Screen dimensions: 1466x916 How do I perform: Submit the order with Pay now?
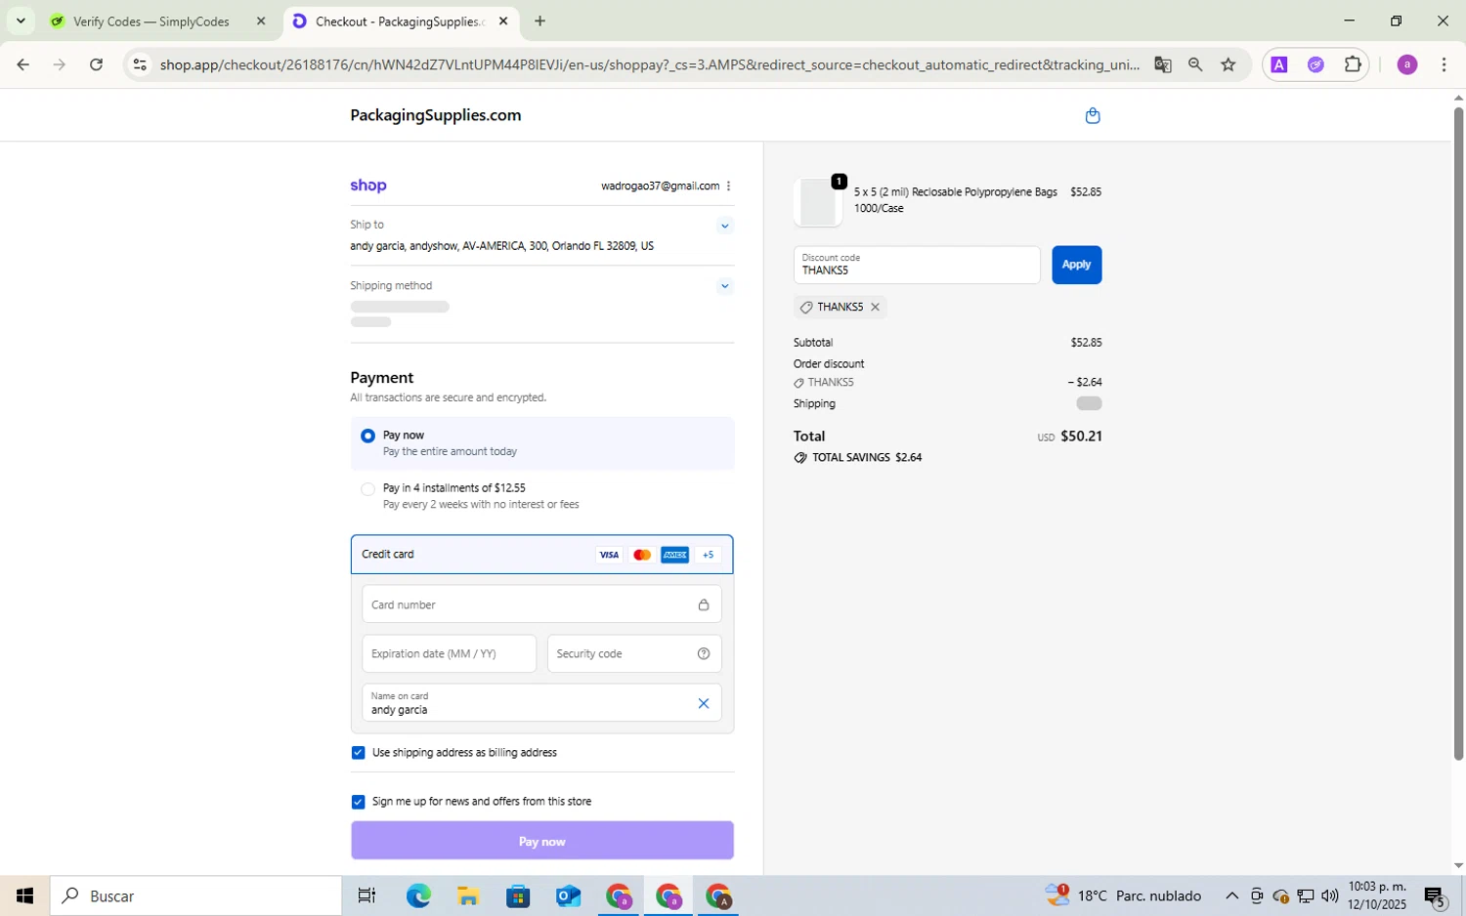tap(542, 841)
